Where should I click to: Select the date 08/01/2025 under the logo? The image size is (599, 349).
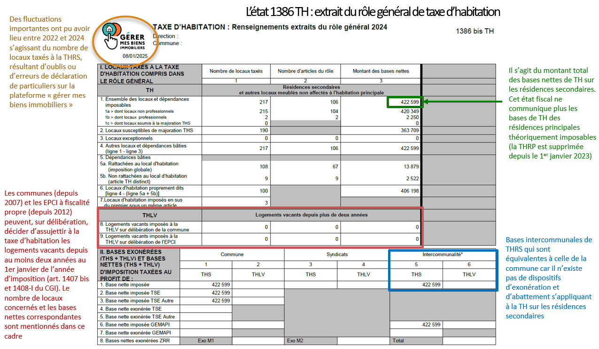coord(135,56)
